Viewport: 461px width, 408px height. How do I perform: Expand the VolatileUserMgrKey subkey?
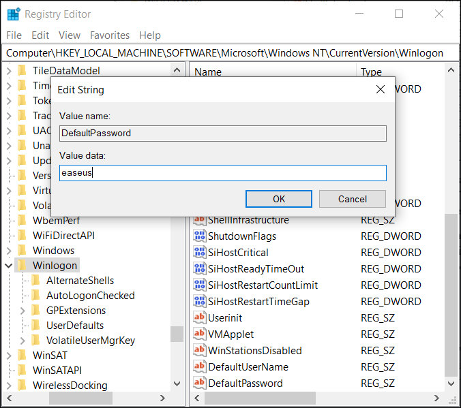pos(23,341)
